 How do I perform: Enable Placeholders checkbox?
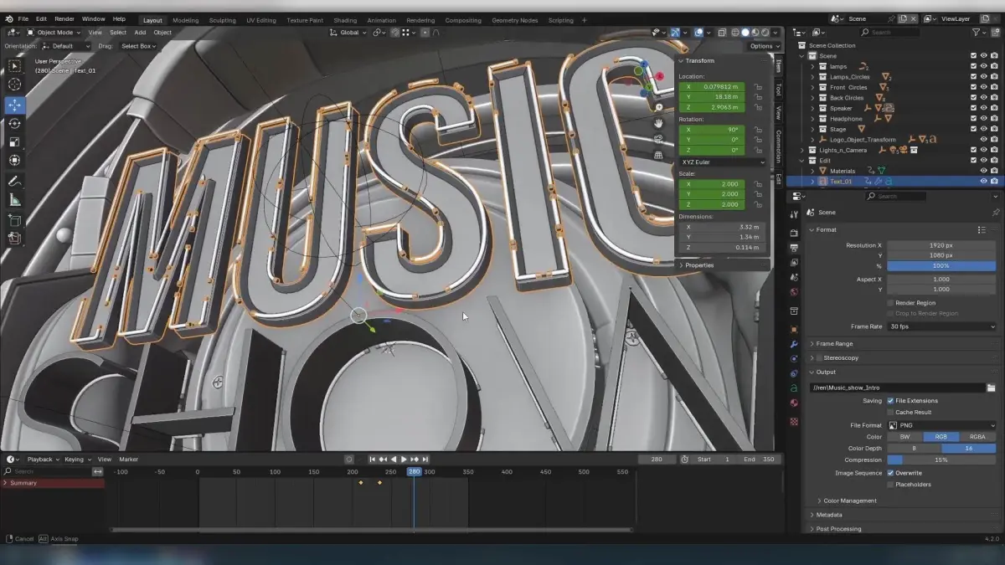click(890, 485)
